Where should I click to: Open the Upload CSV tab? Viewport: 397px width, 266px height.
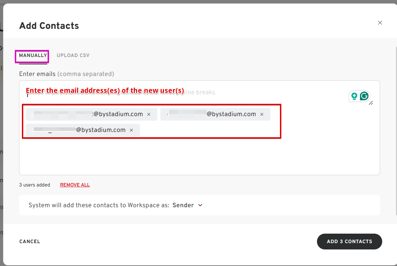[x=73, y=56]
